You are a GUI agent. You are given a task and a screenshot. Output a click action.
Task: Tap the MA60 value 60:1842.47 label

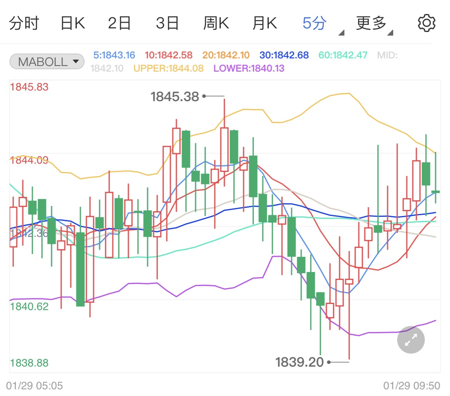(x=343, y=55)
